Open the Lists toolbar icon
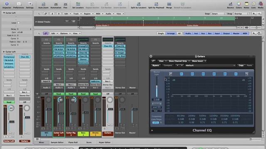 tap(254, 5)
